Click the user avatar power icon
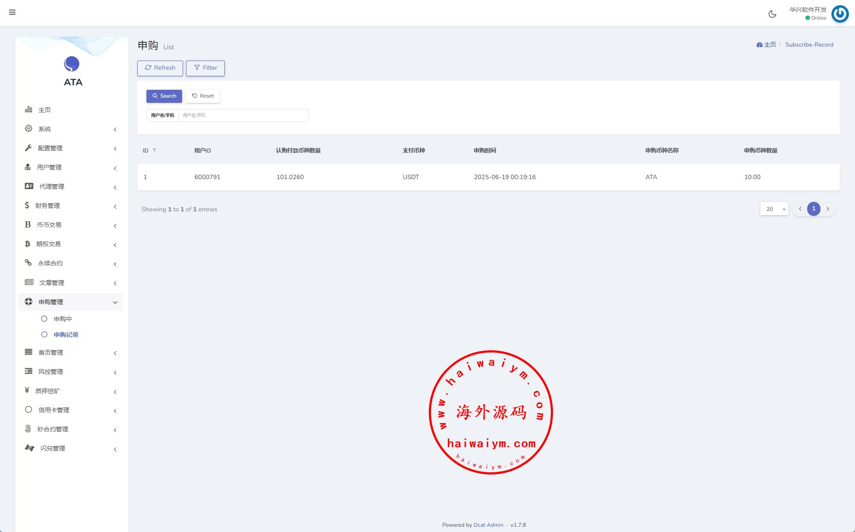The height and width of the screenshot is (532, 855). coord(840,14)
